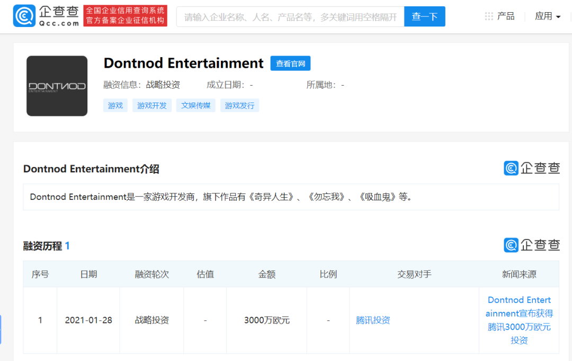
Task: Click the red 全国企业信用查询系统 banner
Action: 126,16
